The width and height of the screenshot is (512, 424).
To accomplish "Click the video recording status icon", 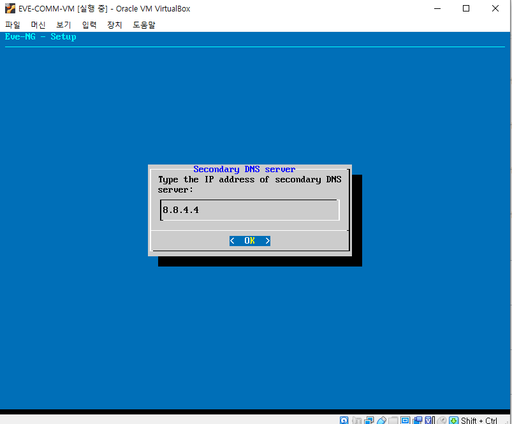I will (x=417, y=420).
